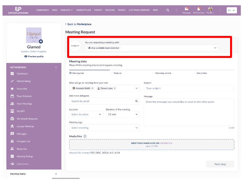242x195 pixels.
Task: Click the Team Schedule calendar icon
Action: point(12,96)
